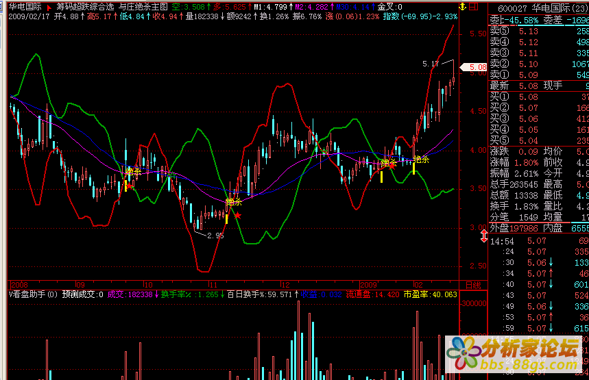Image resolution: width=589 pixels, height=380 pixels.
Task: Click the 指数(-69.95)-2.93% readout
Action: click(420, 16)
